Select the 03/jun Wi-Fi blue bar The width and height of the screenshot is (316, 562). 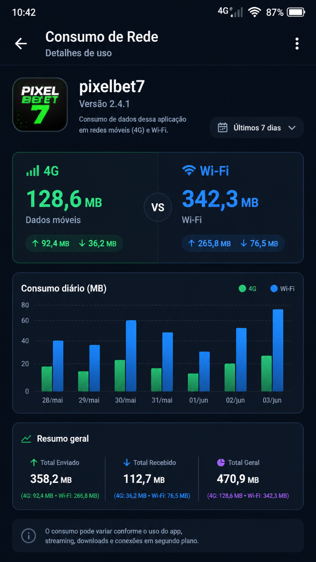pos(278,350)
